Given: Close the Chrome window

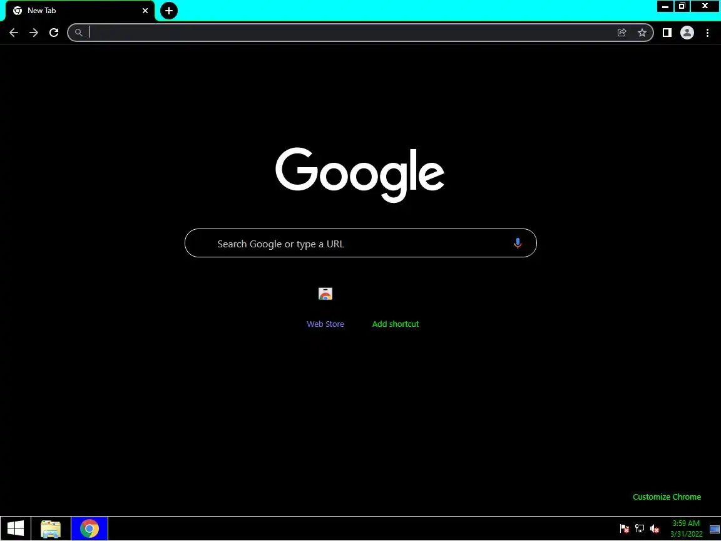Looking at the screenshot, I should point(705,6).
